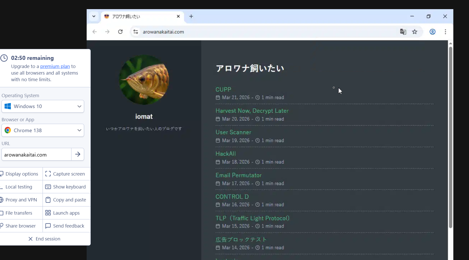Open Chrome's three-dot menu
The height and width of the screenshot is (260, 469).
point(445,32)
